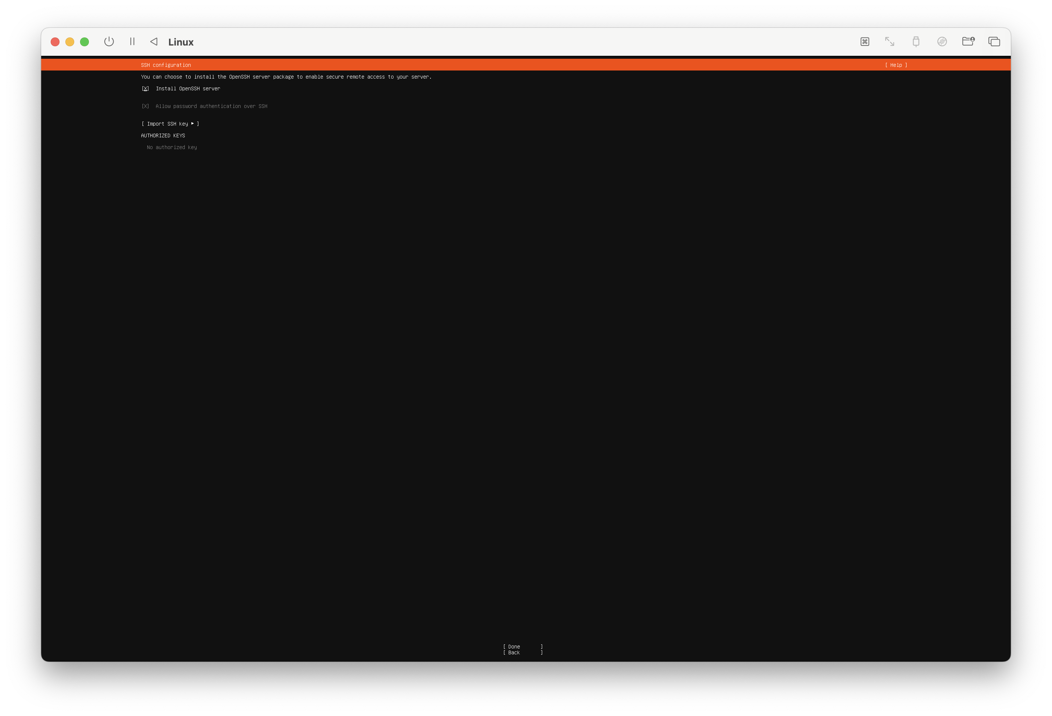The image size is (1052, 716).
Task: Close the Linux VM window
Action: pos(55,42)
